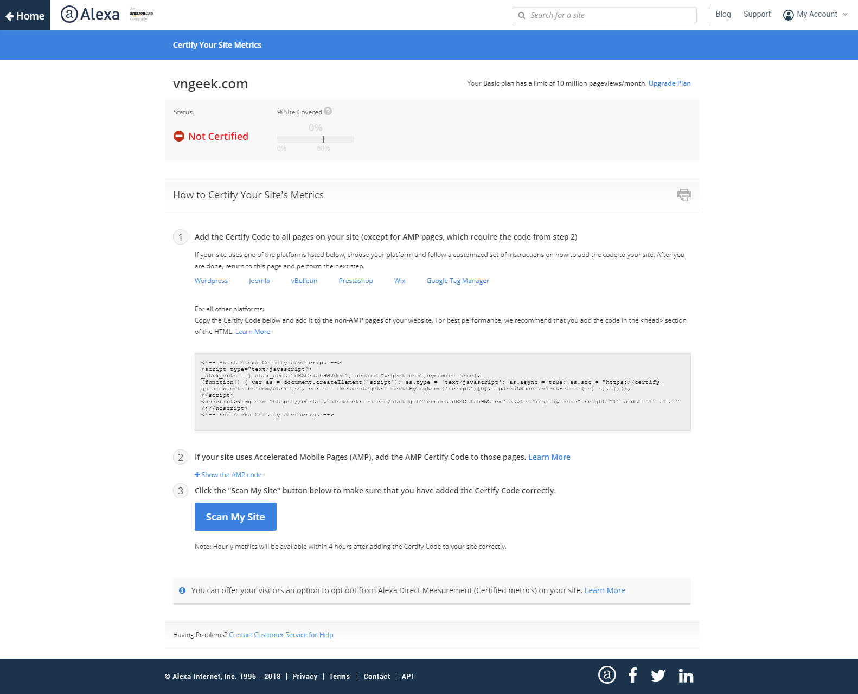The width and height of the screenshot is (858, 694).
Task: Open the Wordpress platform instructions
Action: [211, 281]
